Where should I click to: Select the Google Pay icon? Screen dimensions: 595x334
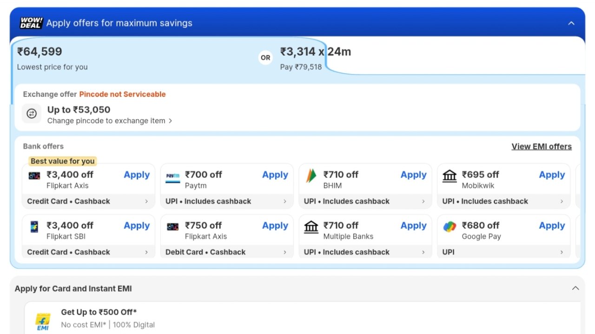point(449,227)
